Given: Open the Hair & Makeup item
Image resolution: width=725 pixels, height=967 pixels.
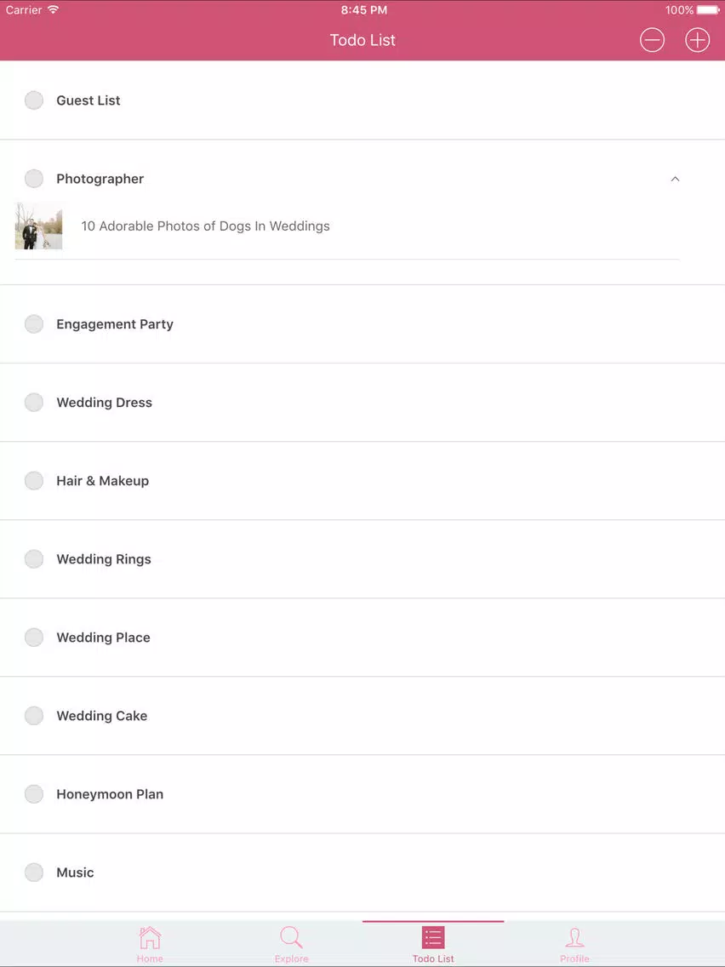Looking at the screenshot, I should click(103, 481).
